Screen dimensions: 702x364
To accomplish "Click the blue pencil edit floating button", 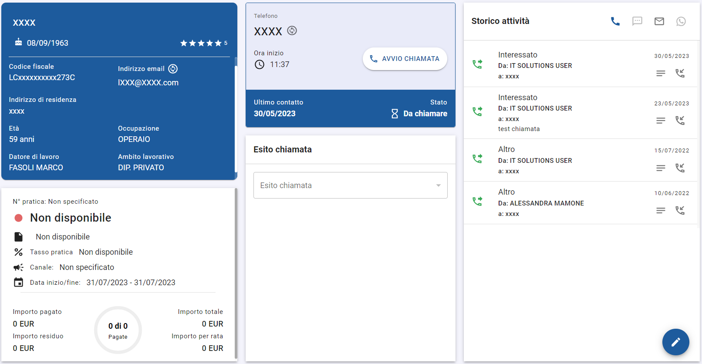I will click(675, 342).
